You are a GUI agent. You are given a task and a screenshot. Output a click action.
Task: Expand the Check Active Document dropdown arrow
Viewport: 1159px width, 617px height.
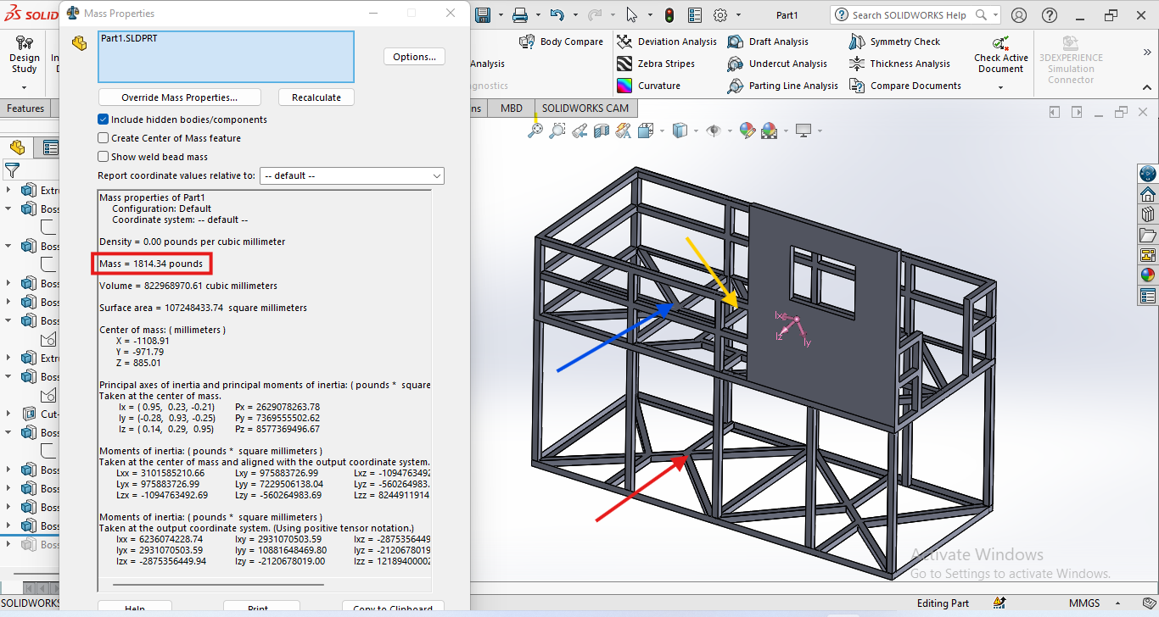point(1000,87)
